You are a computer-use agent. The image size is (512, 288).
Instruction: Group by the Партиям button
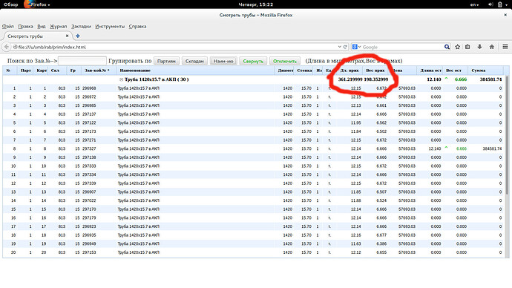pyautogui.click(x=166, y=61)
